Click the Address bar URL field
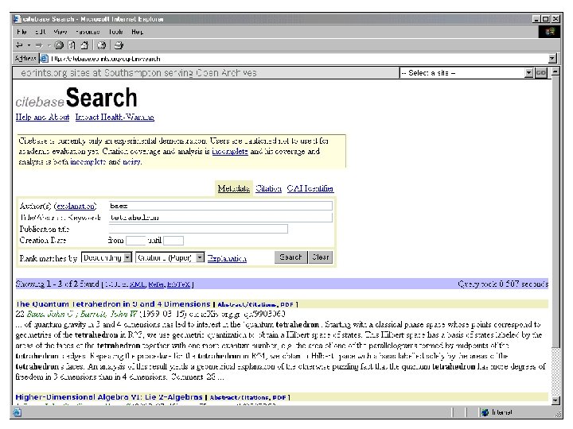 click(x=294, y=58)
